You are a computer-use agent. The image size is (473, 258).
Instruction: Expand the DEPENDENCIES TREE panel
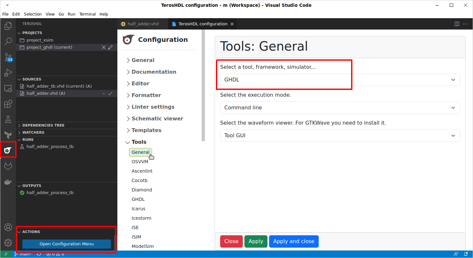tap(67, 125)
